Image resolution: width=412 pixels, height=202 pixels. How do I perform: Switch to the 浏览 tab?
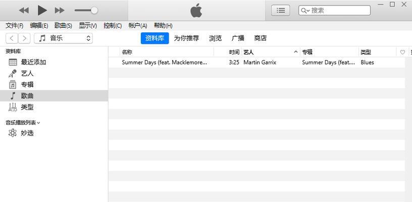[216, 38]
